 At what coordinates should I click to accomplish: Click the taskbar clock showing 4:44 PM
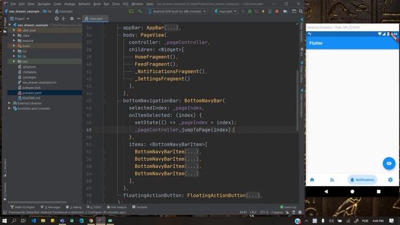[377, 221]
